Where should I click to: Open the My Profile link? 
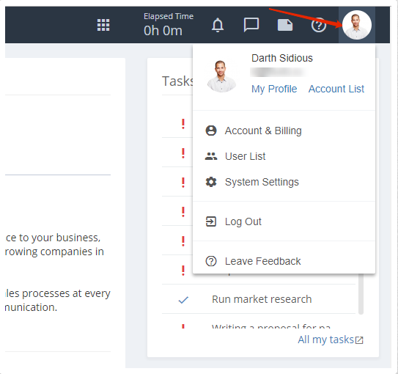click(274, 89)
